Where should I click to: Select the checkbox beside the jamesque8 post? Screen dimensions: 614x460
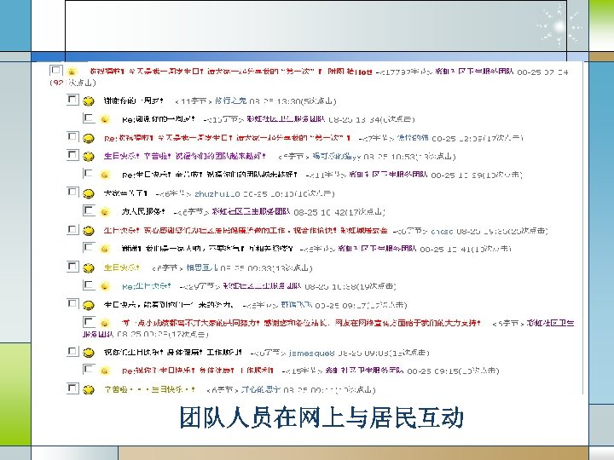pyautogui.click(x=72, y=351)
